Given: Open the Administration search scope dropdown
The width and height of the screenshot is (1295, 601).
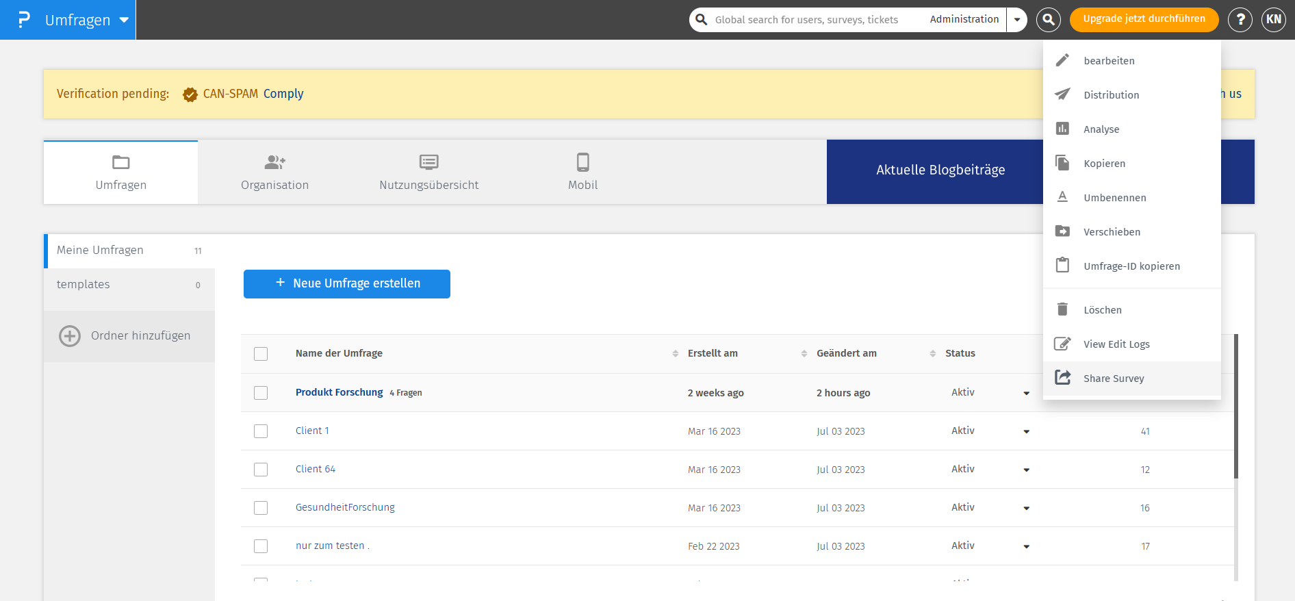Looking at the screenshot, I should [x=1017, y=20].
